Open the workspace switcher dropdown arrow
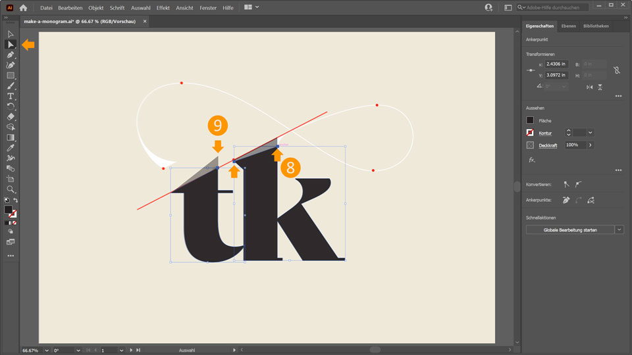The image size is (632, 355). click(x=257, y=7)
